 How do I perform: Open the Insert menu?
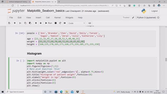pyautogui.click(x=38, y=17)
